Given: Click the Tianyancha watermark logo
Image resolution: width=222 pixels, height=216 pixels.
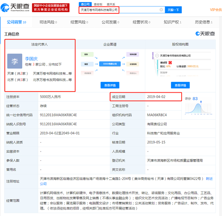Looking at the screenshot, I should click(205, 33).
